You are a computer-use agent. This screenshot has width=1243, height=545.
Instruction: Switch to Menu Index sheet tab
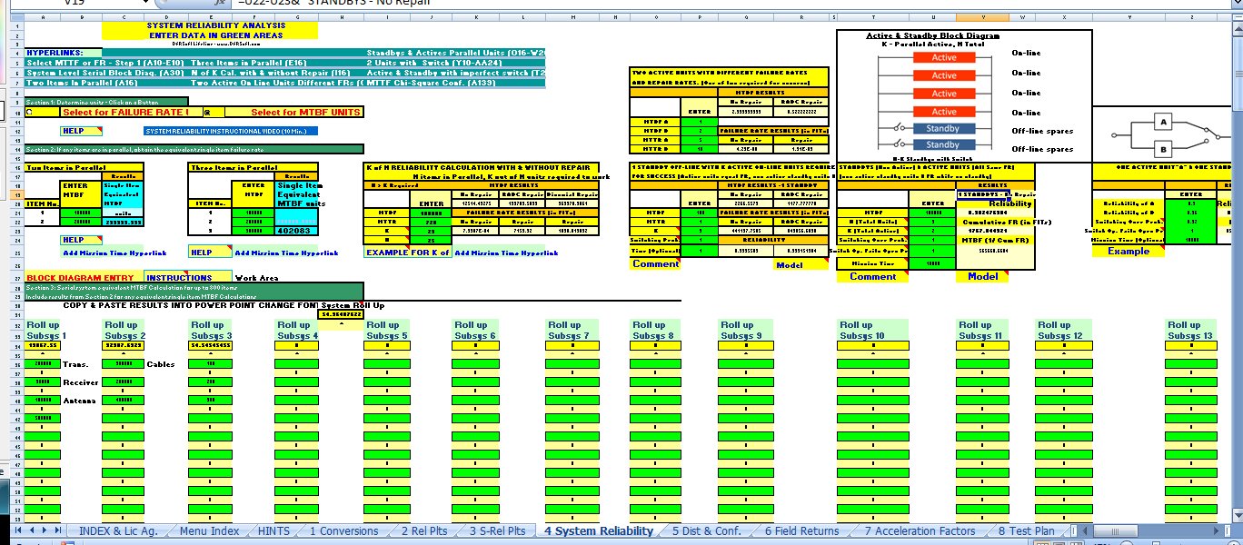pos(210,531)
